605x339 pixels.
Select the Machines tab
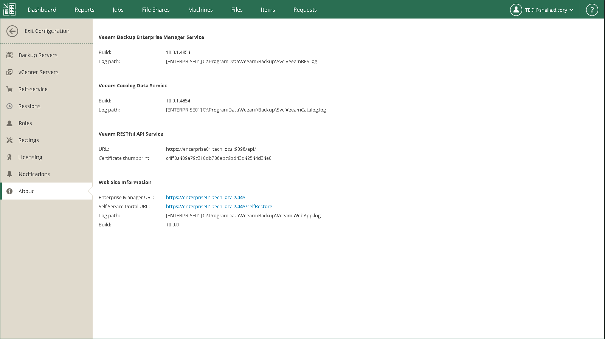[x=200, y=10]
